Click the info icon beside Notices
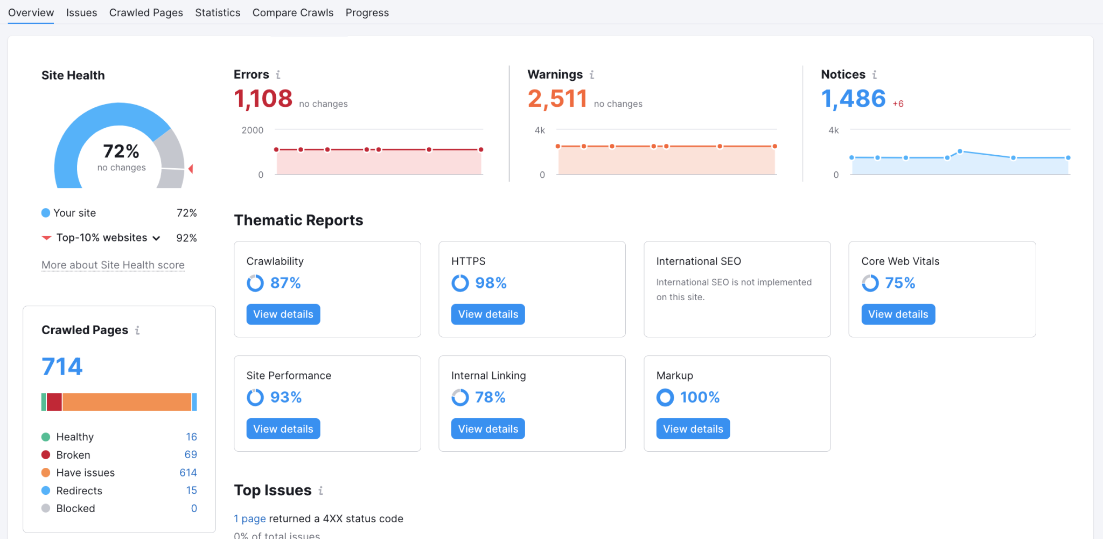 tap(874, 75)
